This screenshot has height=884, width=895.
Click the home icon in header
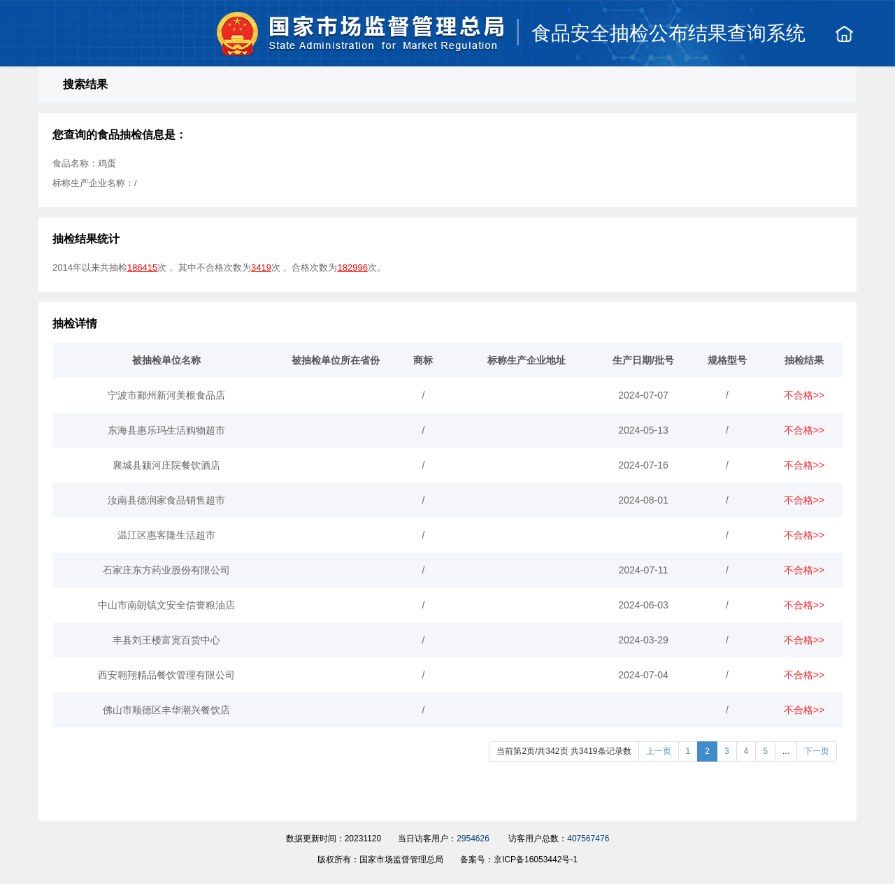pos(844,34)
